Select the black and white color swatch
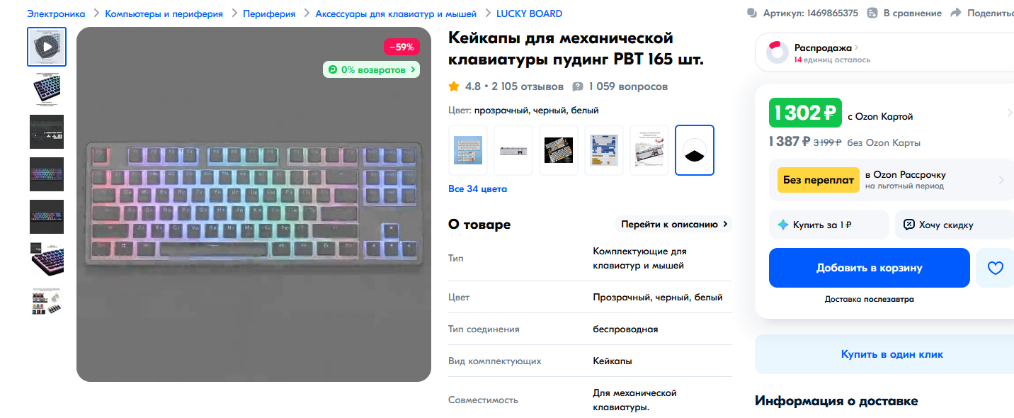 [695, 150]
